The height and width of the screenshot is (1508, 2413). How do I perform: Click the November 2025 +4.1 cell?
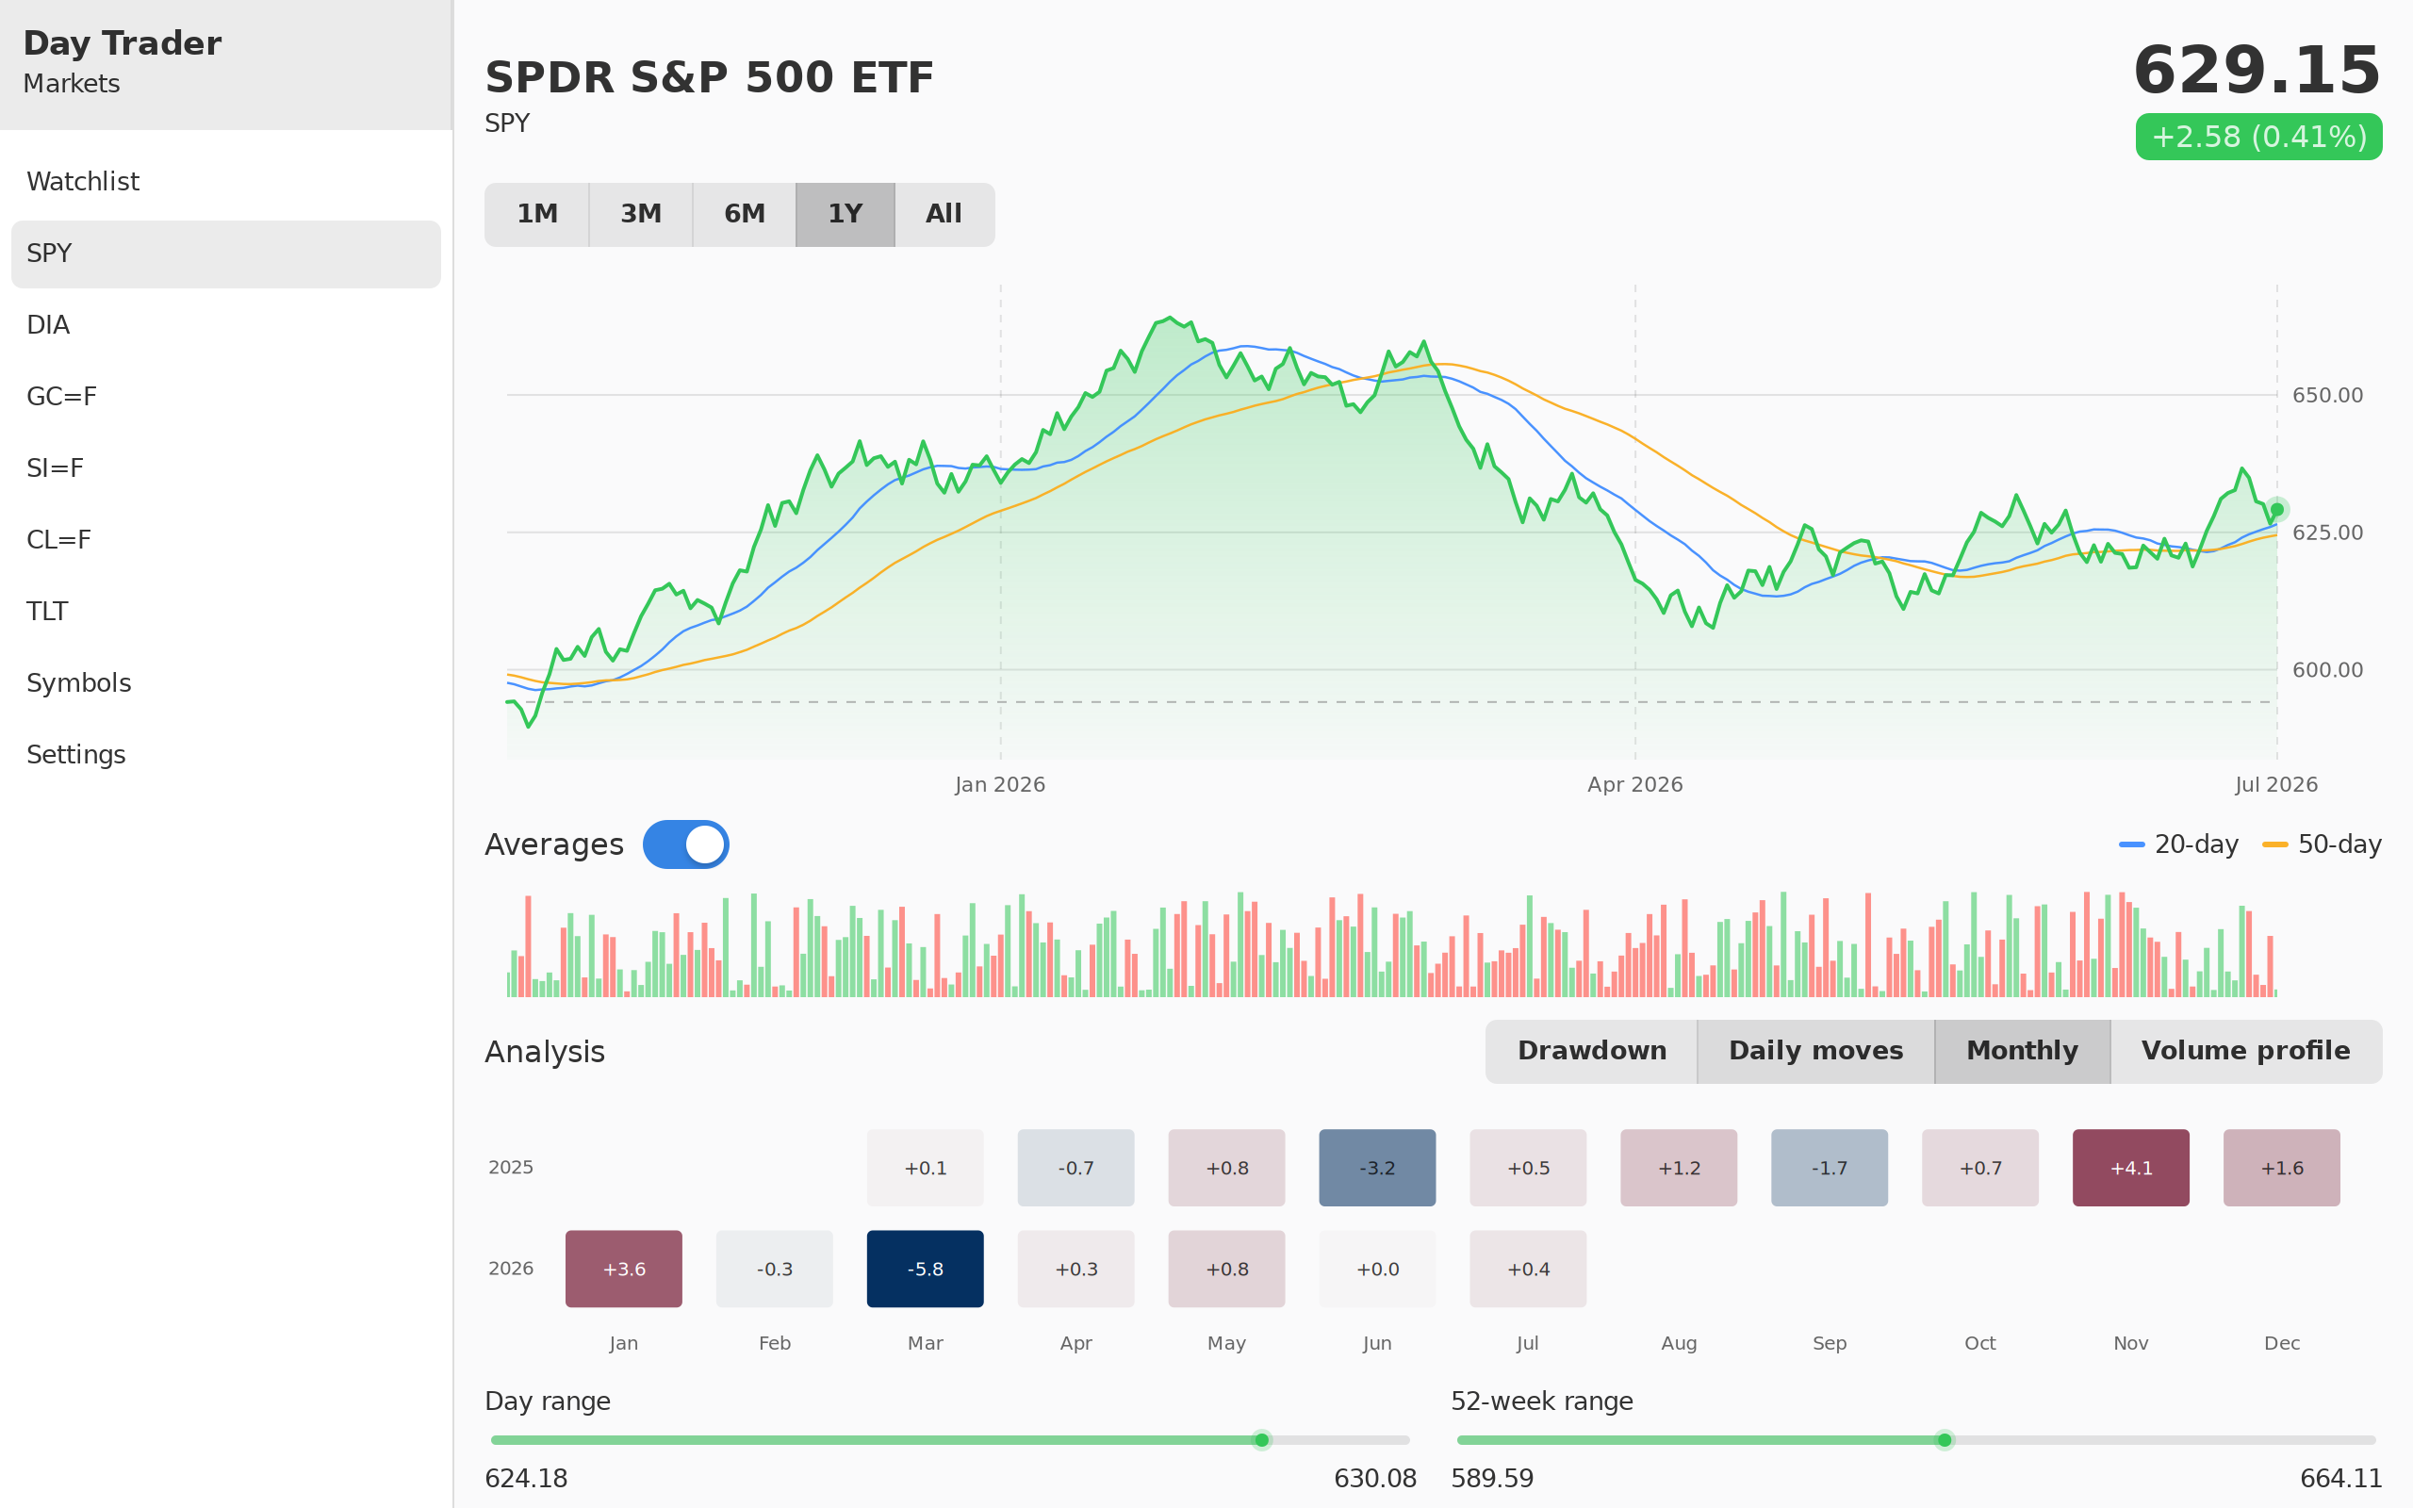click(x=2131, y=1168)
